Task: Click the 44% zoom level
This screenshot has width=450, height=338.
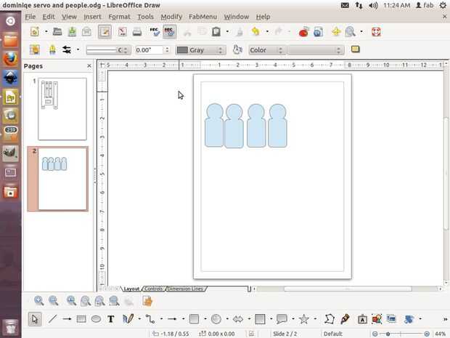Action: click(x=440, y=334)
